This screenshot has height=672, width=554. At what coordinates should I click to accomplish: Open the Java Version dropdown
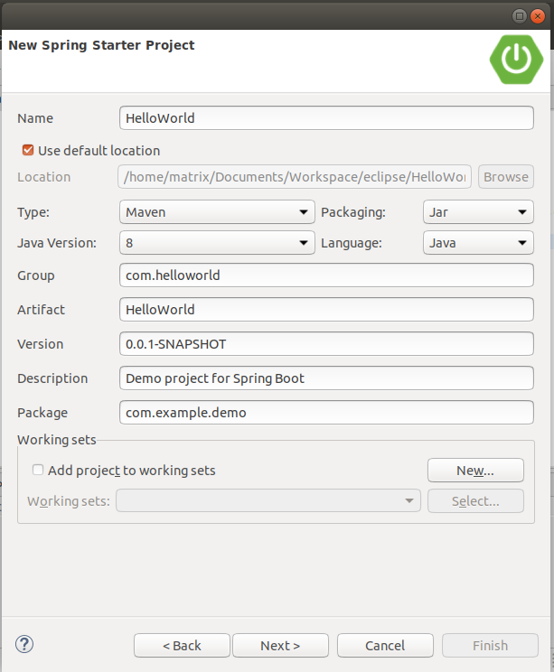(x=217, y=243)
